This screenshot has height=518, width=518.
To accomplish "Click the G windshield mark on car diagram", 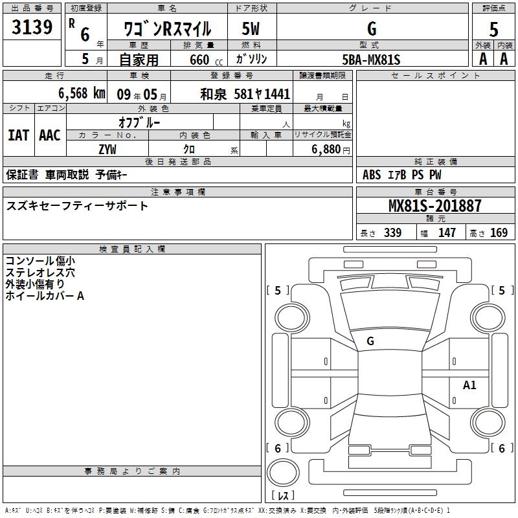I will pos(370,341).
